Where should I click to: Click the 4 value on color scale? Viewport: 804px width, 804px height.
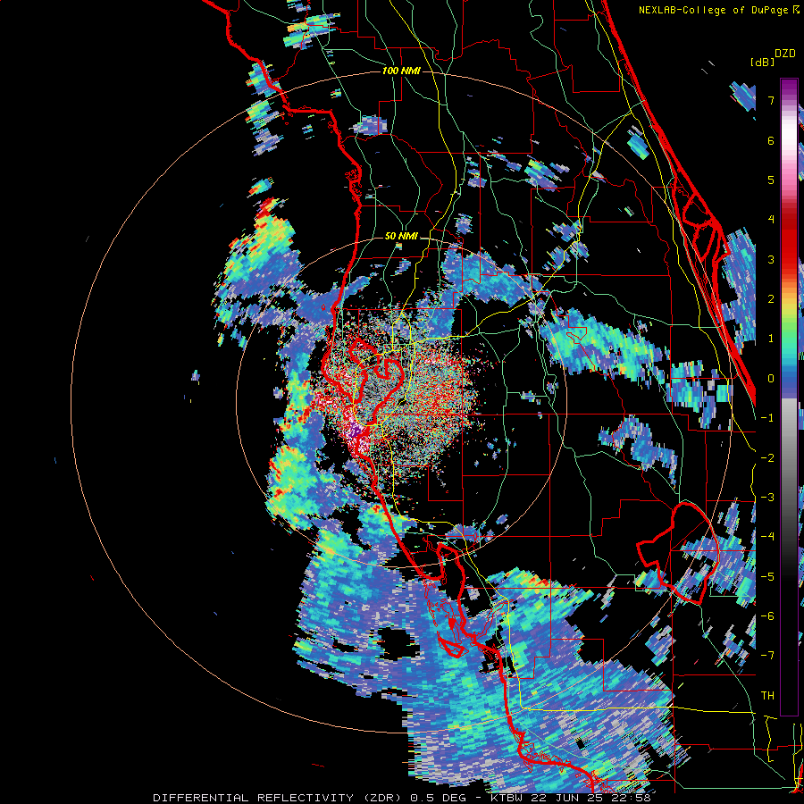pyautogui.click(x=771, y=220)
